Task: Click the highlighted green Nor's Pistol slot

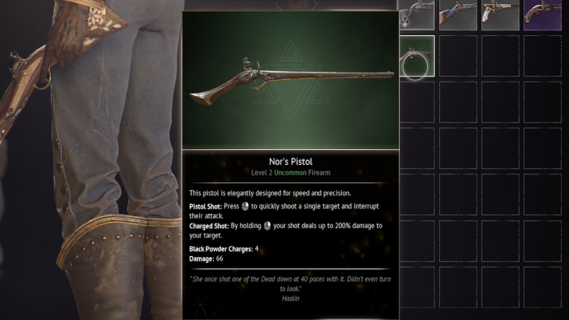Action: 417,56
